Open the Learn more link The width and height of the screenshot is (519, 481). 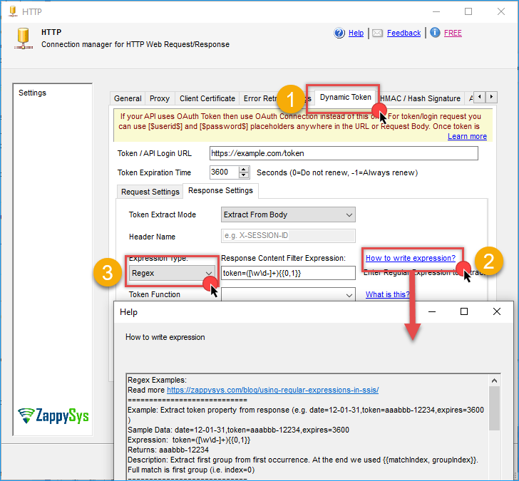click(x=467, y=136)
